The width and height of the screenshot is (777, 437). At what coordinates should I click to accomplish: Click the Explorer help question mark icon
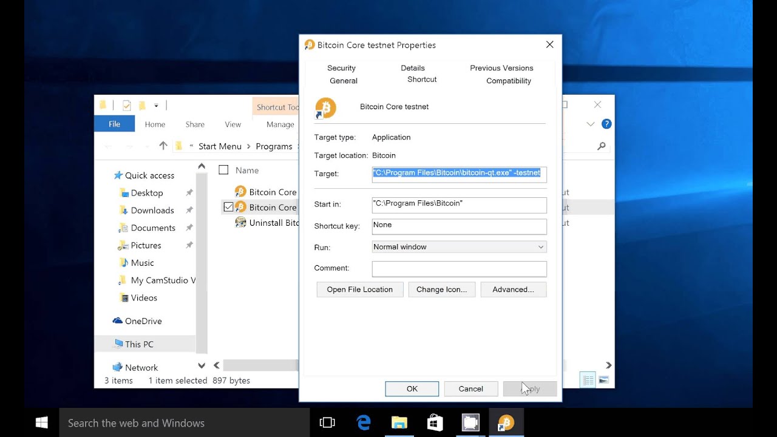coord(606,124)
